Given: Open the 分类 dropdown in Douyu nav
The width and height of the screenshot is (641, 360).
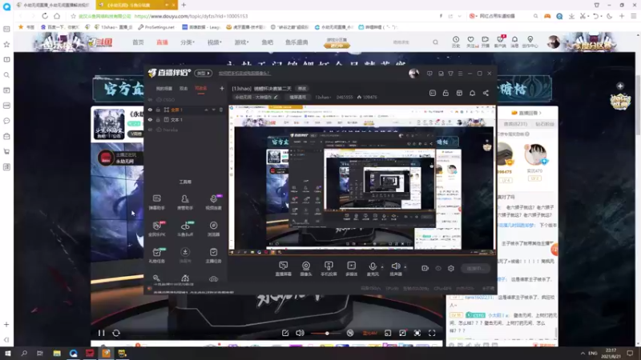Looking at the screenshot, I should coord(187,42).
